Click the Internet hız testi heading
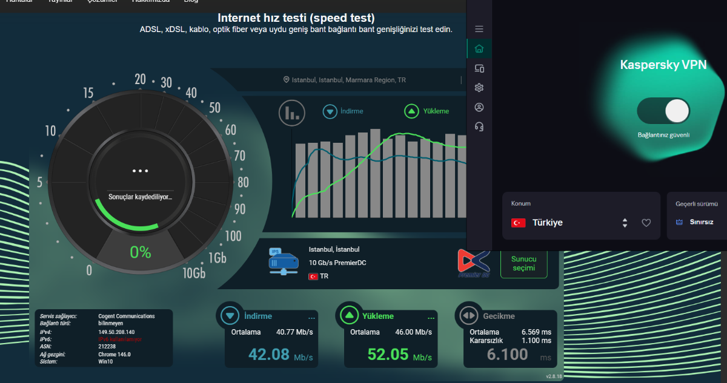The width and height of the screenshot is (727, 383). [296, 18]
